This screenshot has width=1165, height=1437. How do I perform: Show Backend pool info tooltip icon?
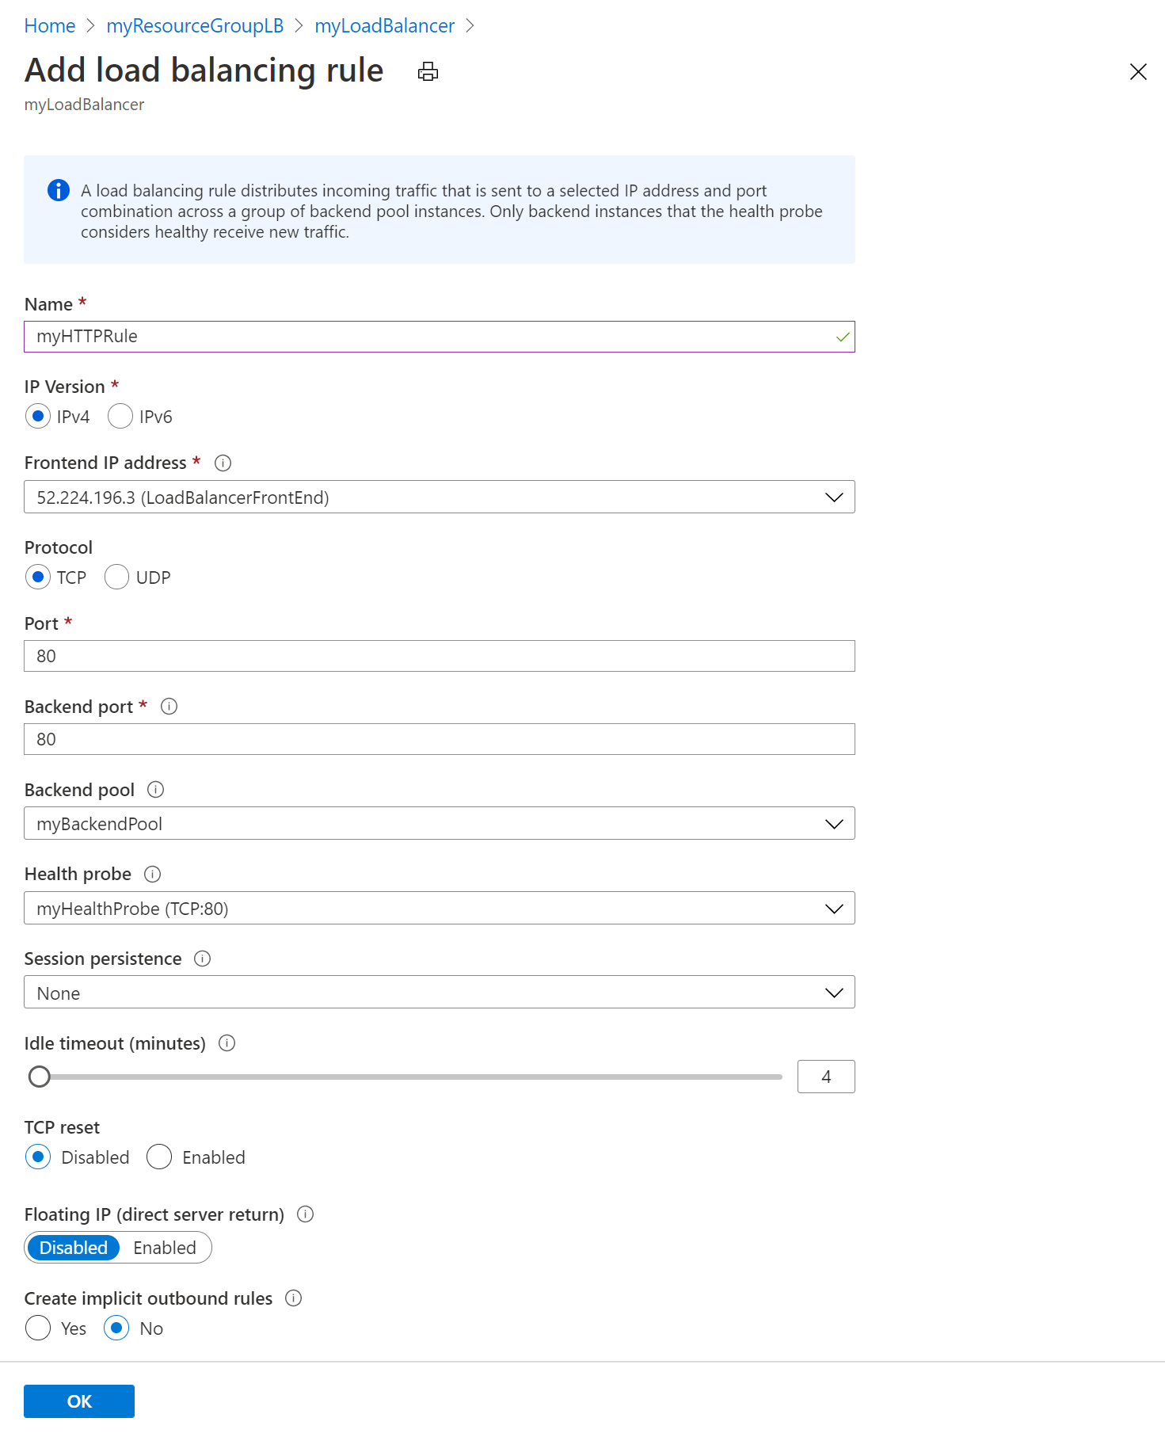click(x=156, y=790)
